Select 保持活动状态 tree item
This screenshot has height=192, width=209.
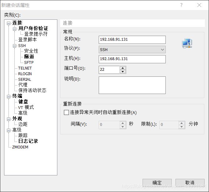[x=32, y=90]
